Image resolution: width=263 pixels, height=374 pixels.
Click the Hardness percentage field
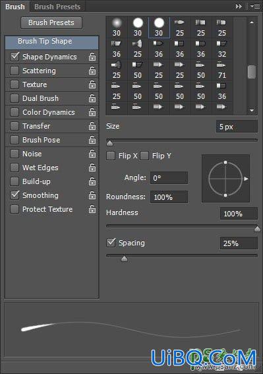[239, 214]
